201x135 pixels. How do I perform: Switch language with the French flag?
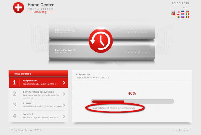pyautogui.click(x=178, y=12)
